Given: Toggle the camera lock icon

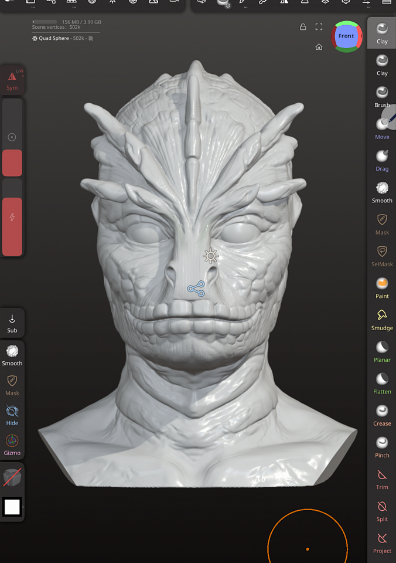Looking at the screenshot, I should pyautogui.click(x=303, y=27).
